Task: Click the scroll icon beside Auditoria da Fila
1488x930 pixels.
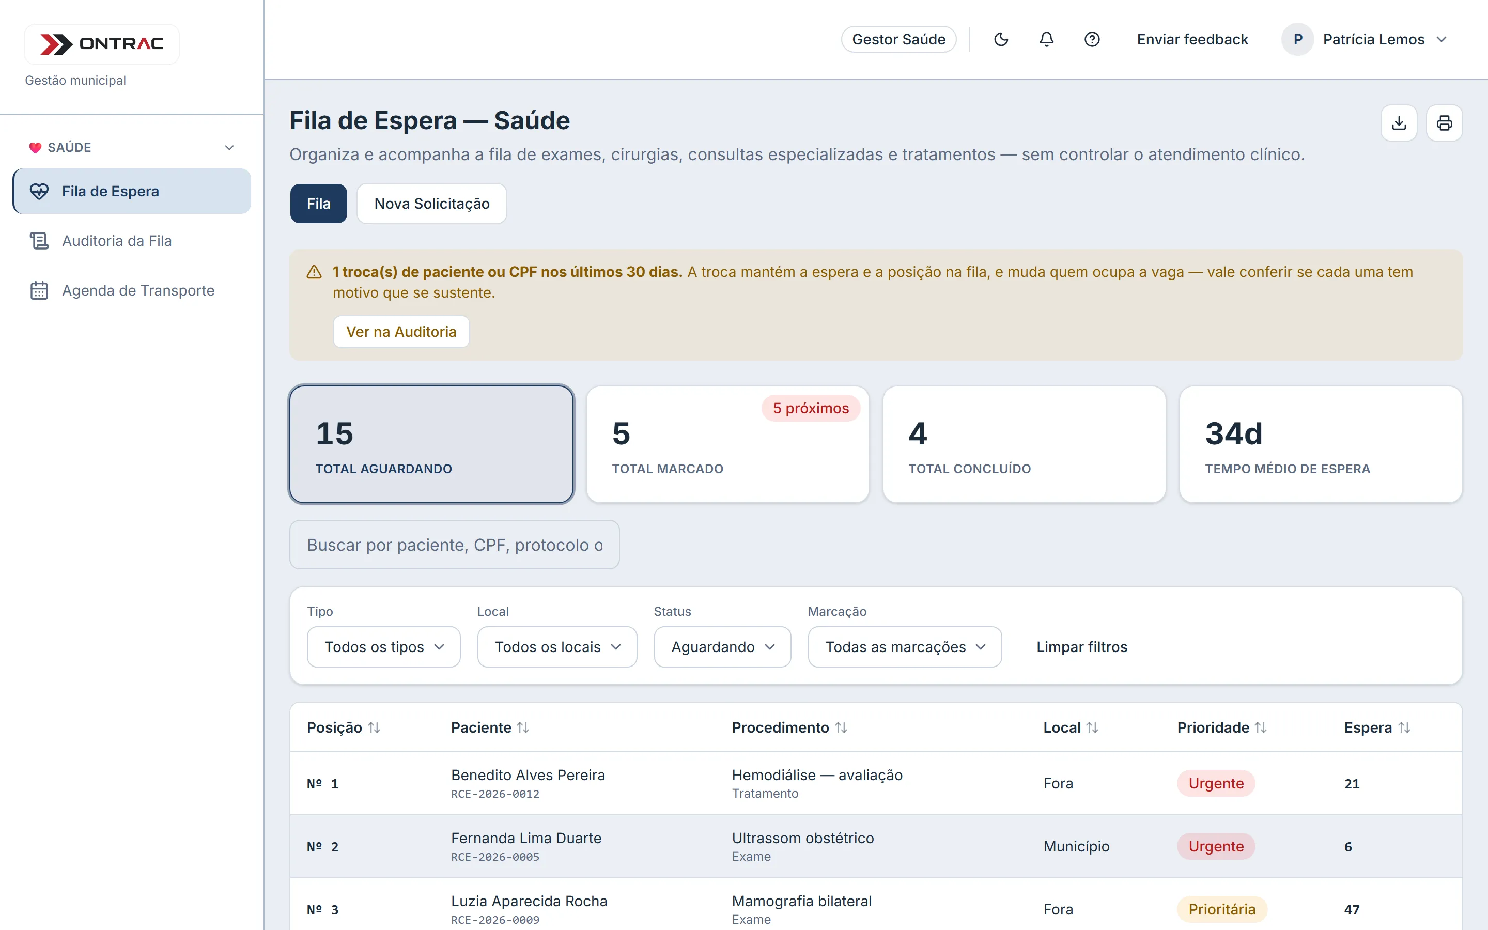Action: tap(39, 240)
